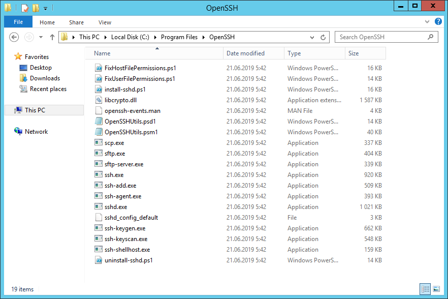The image size is (448, 299).
Task: Switch to the View tab
Action: point(105,22)
